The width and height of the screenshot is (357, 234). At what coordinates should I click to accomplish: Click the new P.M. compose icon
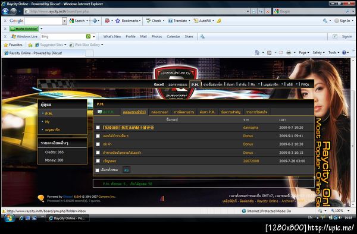[100, 112]
